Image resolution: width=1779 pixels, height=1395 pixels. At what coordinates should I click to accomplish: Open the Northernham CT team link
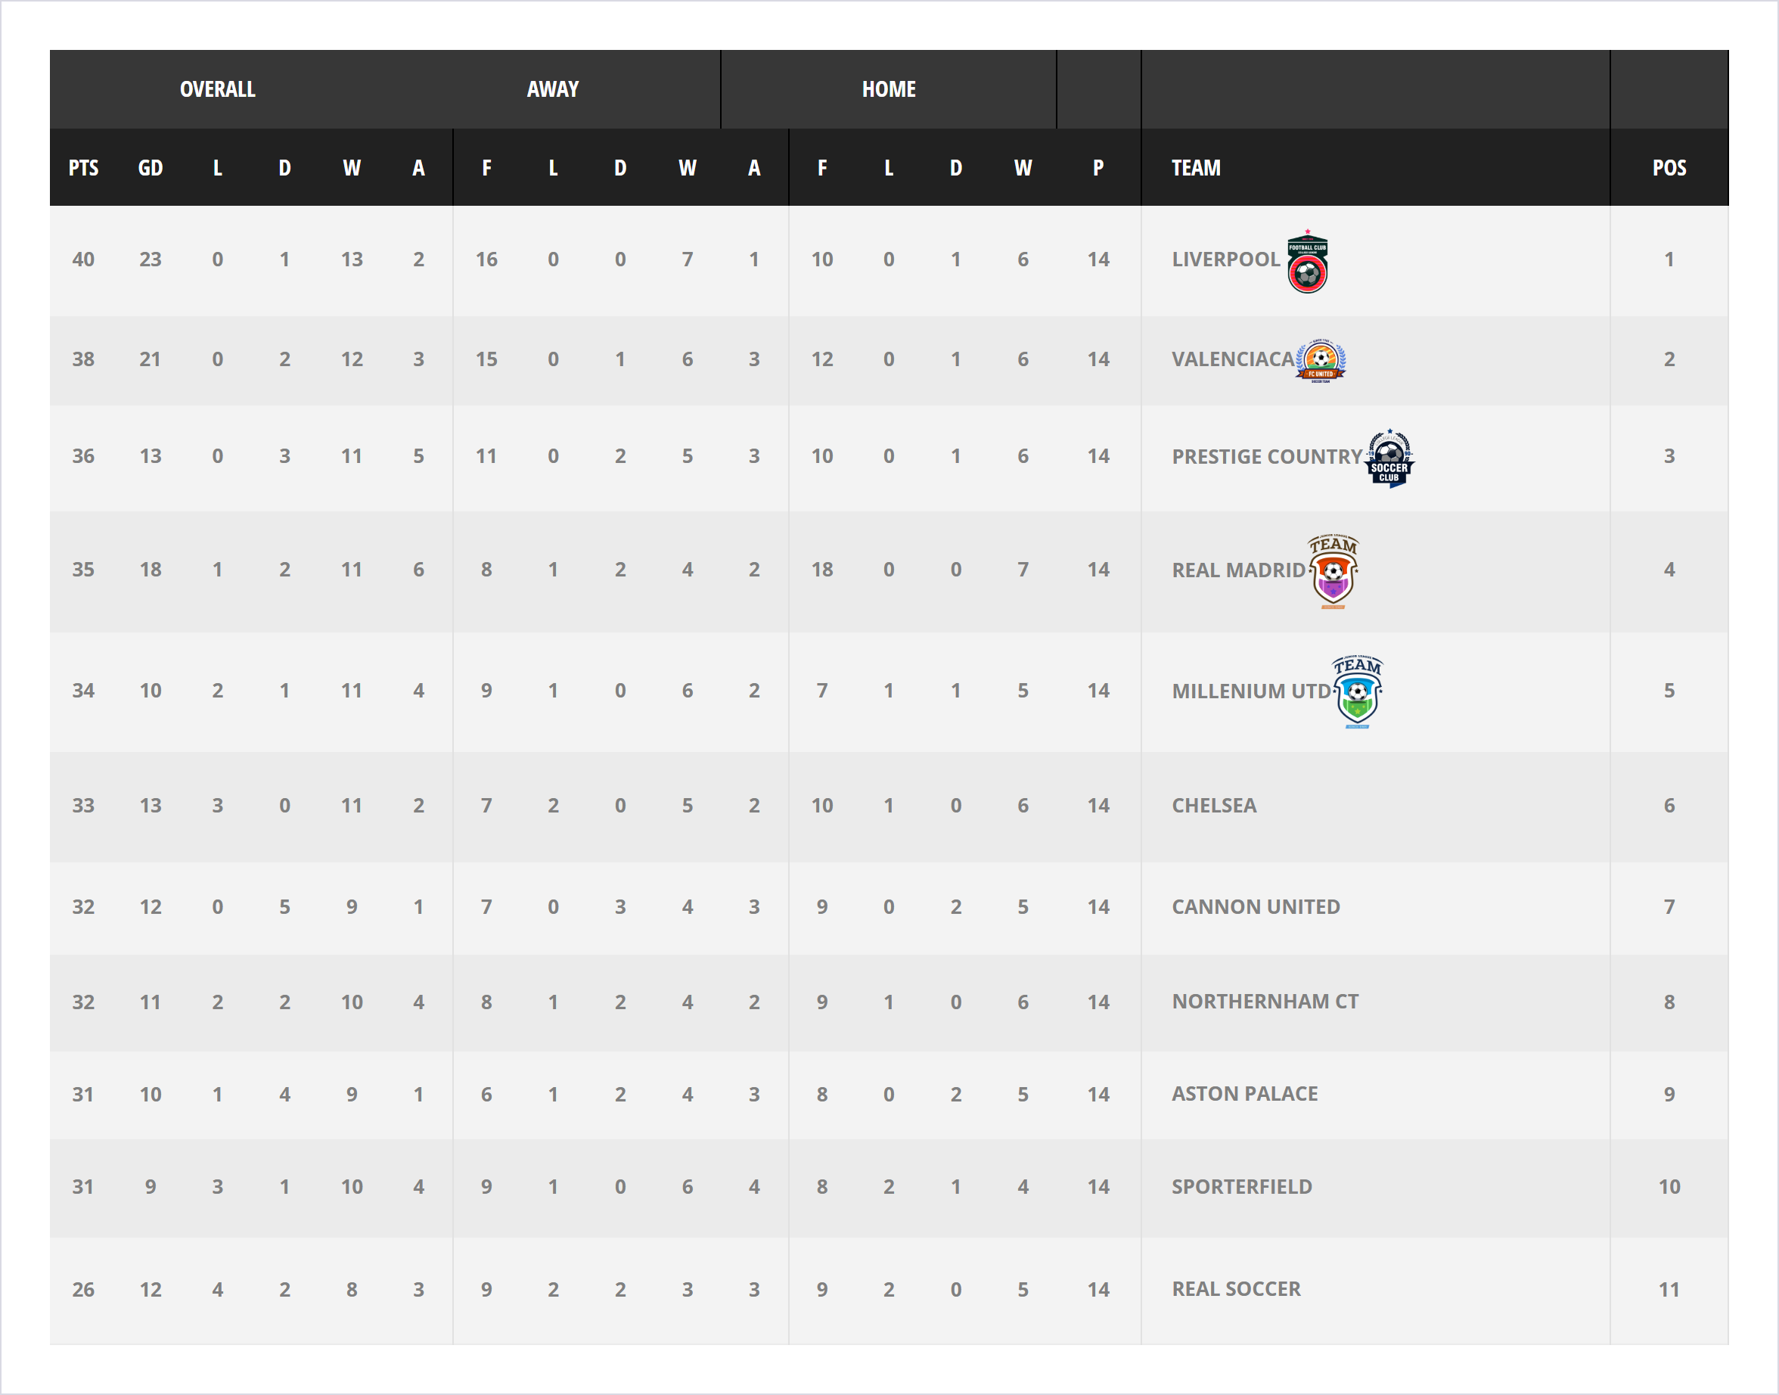click(1265, 1002)
